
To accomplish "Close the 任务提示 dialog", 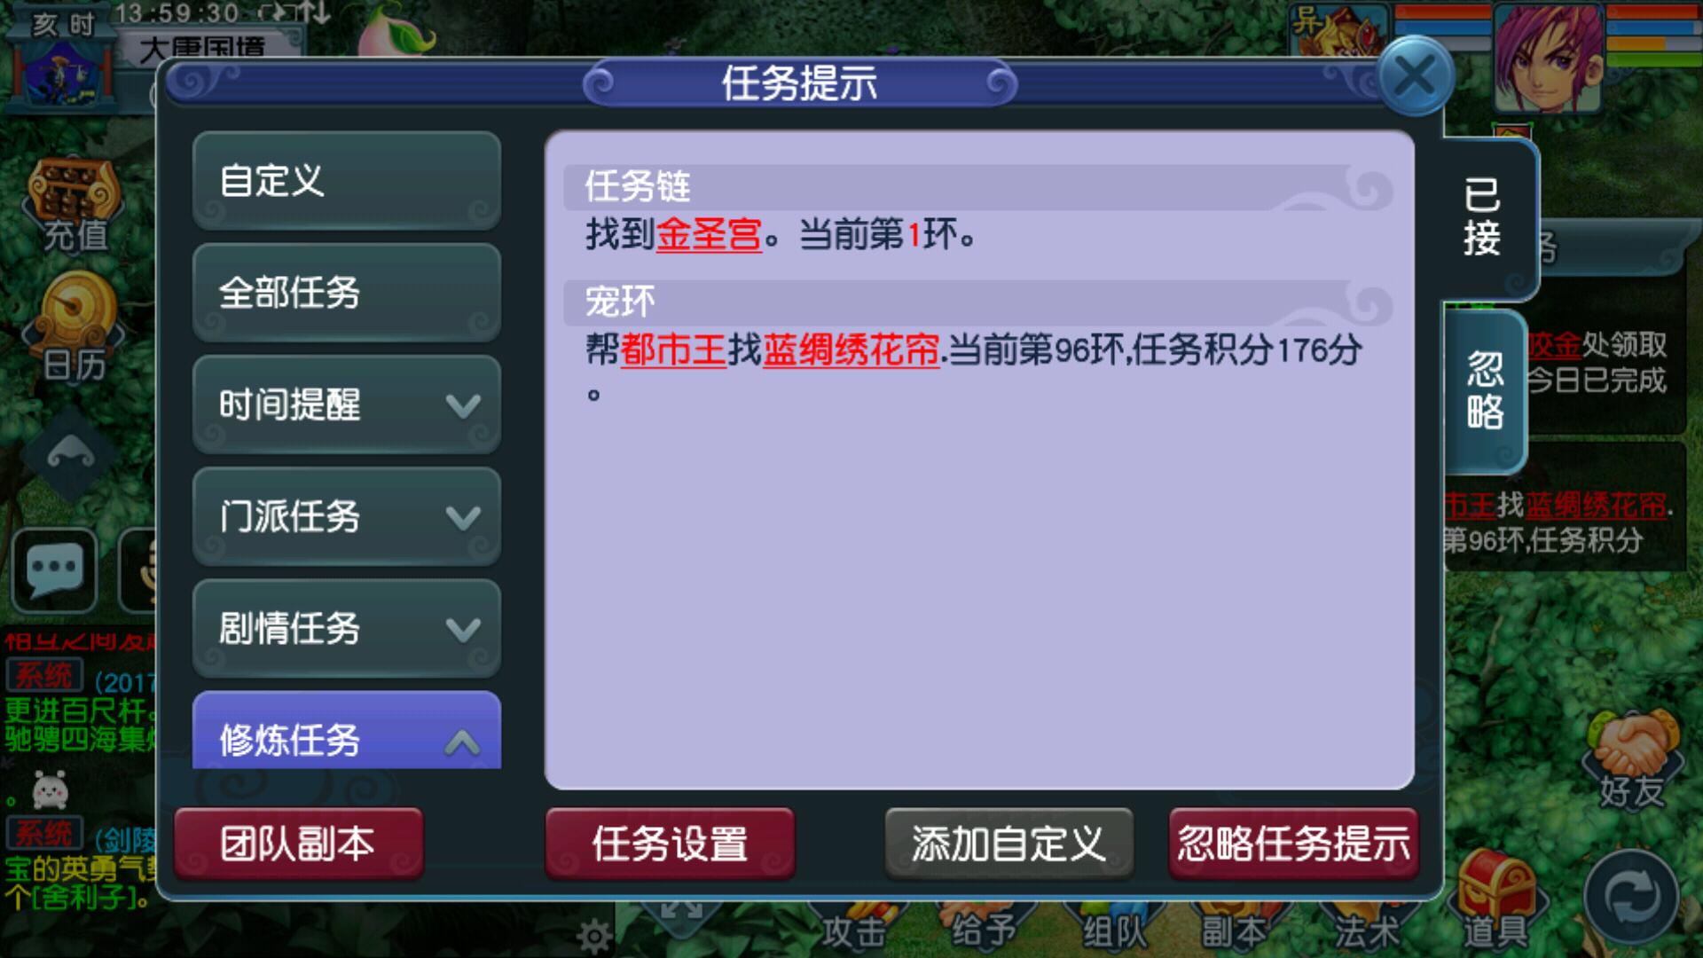I will [x=1415, y=77].
